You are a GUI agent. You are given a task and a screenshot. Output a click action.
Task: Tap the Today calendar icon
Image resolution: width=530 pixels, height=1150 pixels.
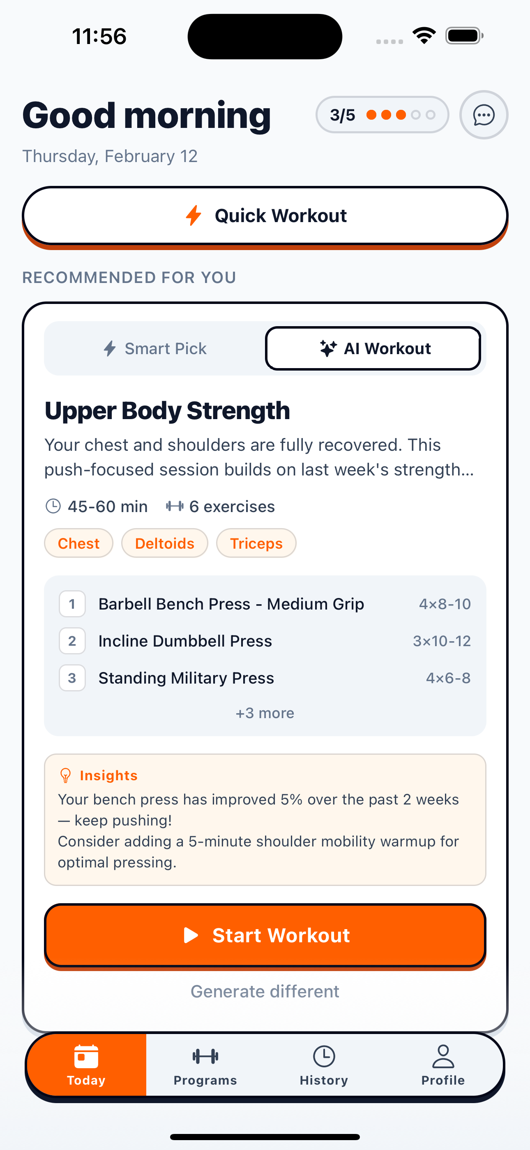(x=86, y=1056)
